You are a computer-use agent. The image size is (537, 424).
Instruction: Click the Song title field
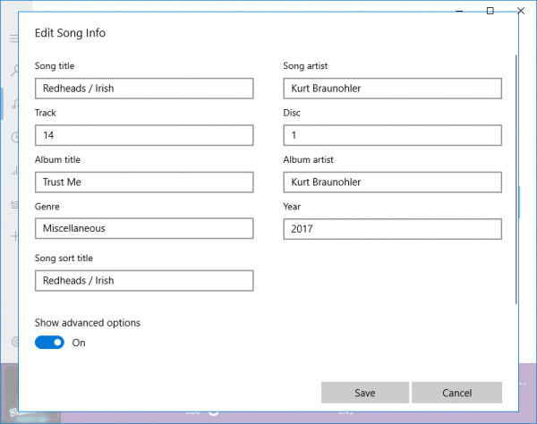coord(144,89)
